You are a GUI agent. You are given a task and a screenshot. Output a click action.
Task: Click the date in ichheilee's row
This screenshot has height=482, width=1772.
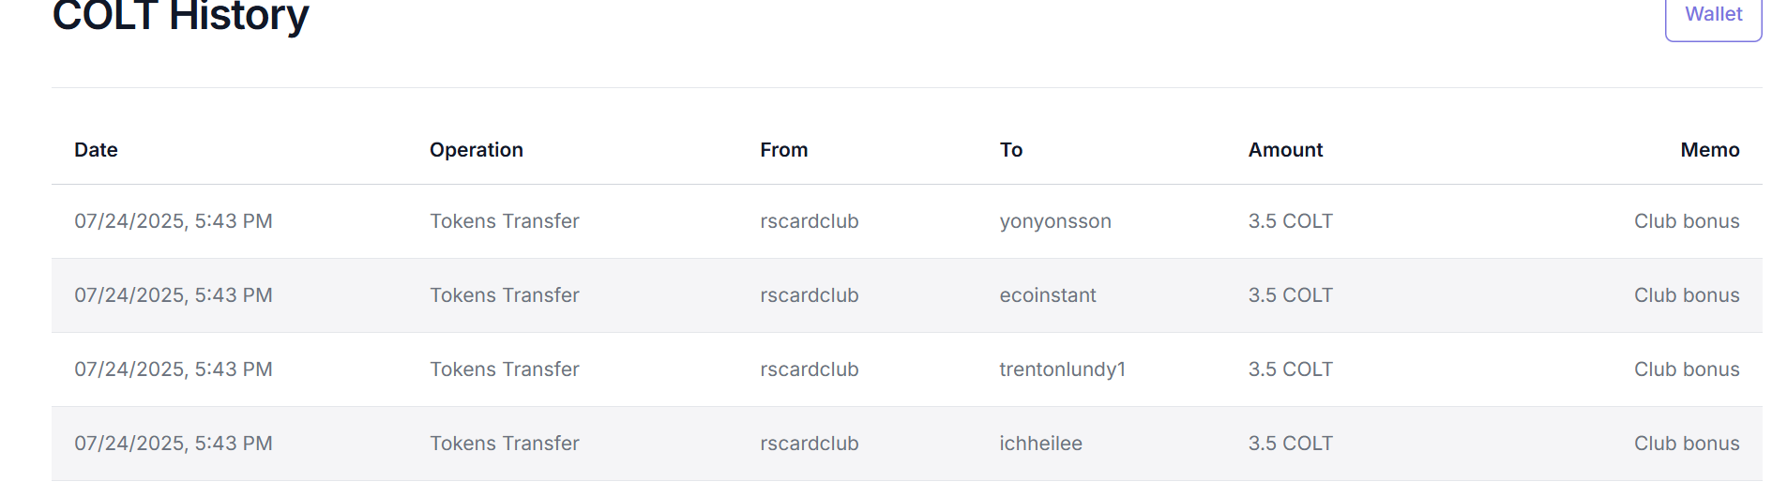pyautogui.click(x=174, y=444)
